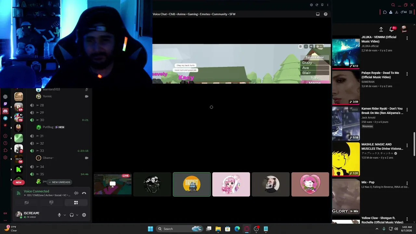Open browser extensions puzzle icon
This screenshot has width=416, height=234.
pos(385,12)
